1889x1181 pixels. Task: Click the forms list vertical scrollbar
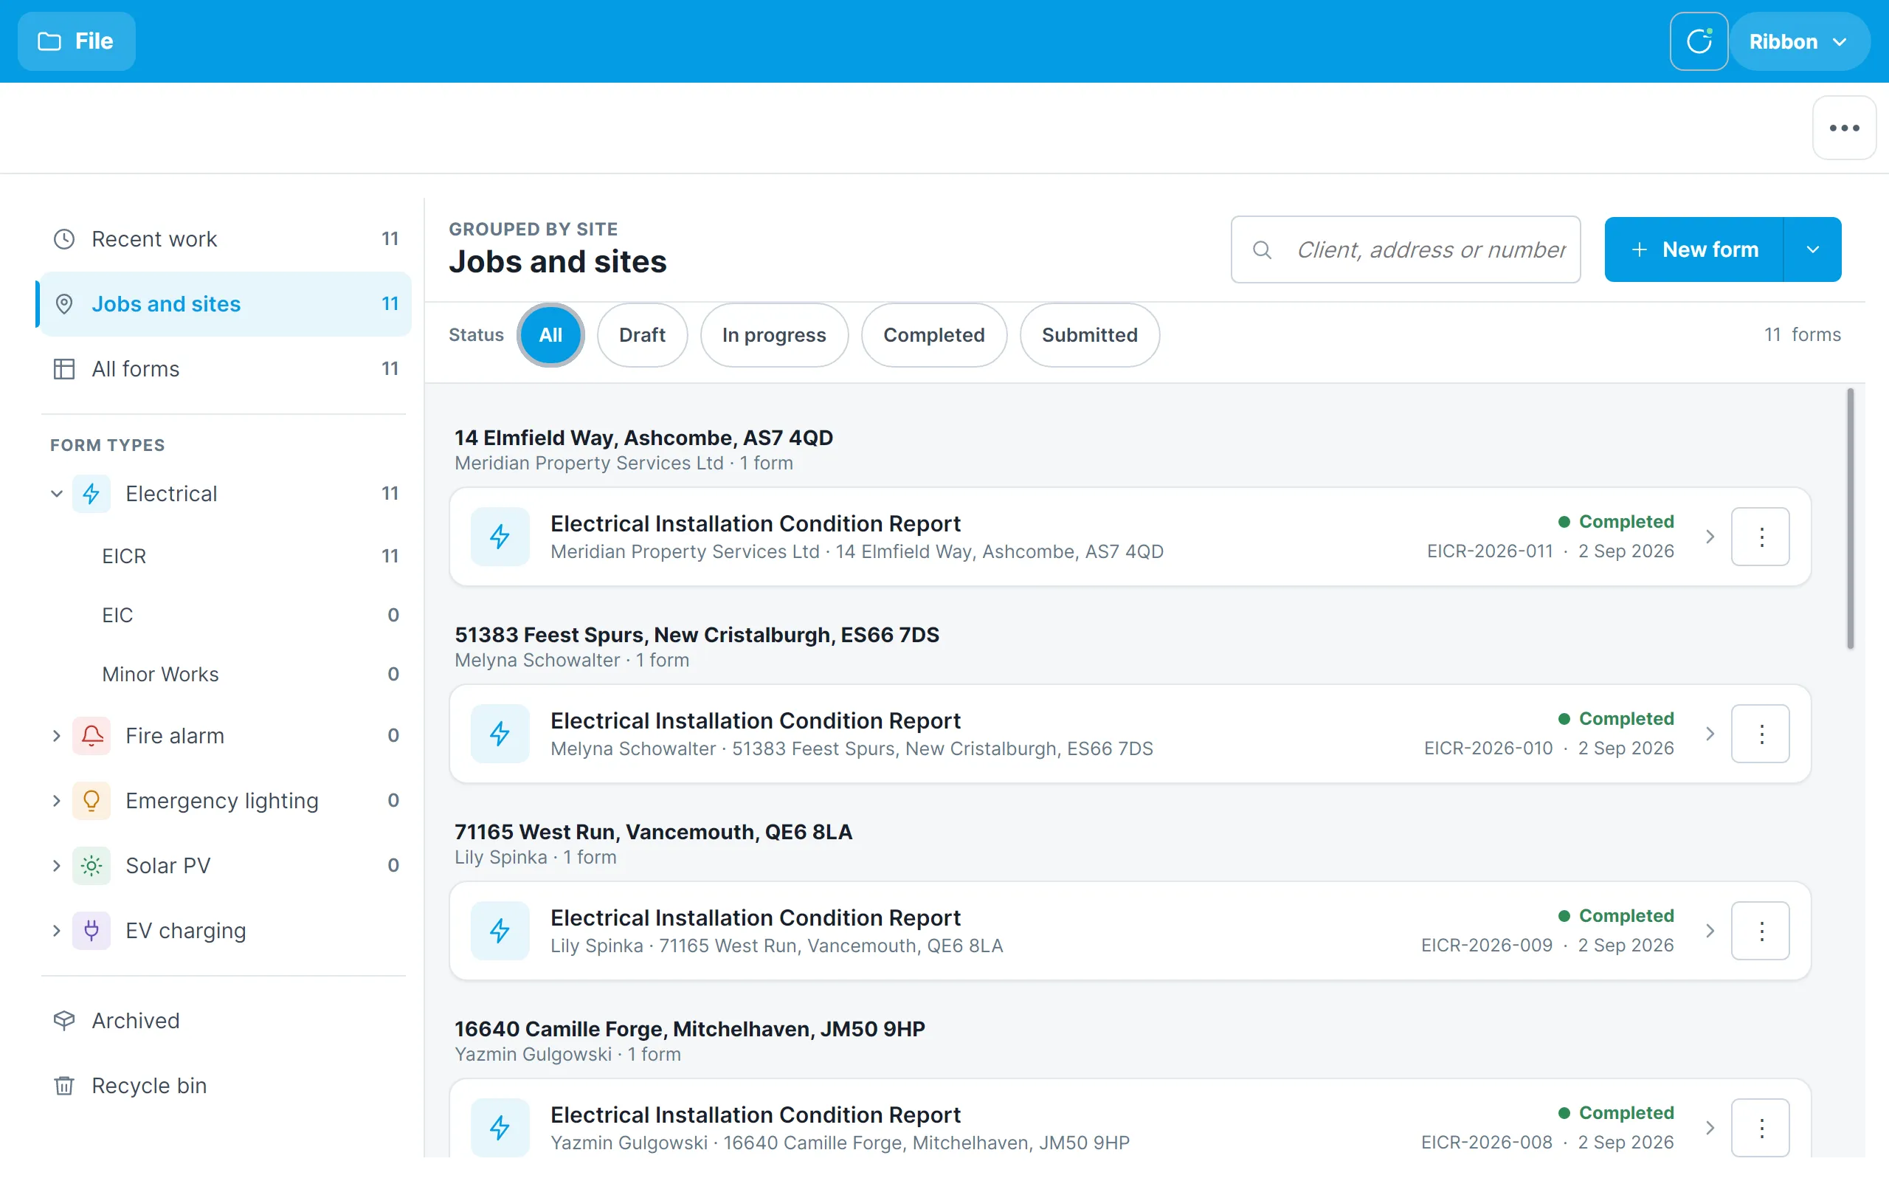pyautogui.click(x=1850, y=520)
